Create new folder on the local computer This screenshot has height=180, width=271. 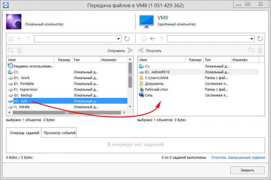coord(11,50)
